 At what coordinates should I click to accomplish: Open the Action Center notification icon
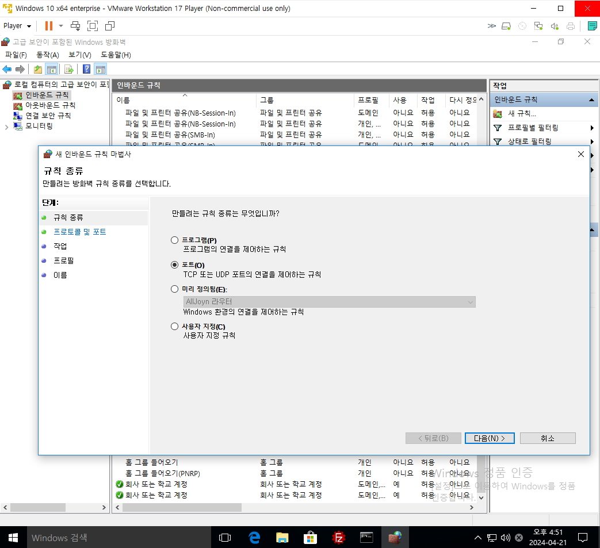pos(582,537)
